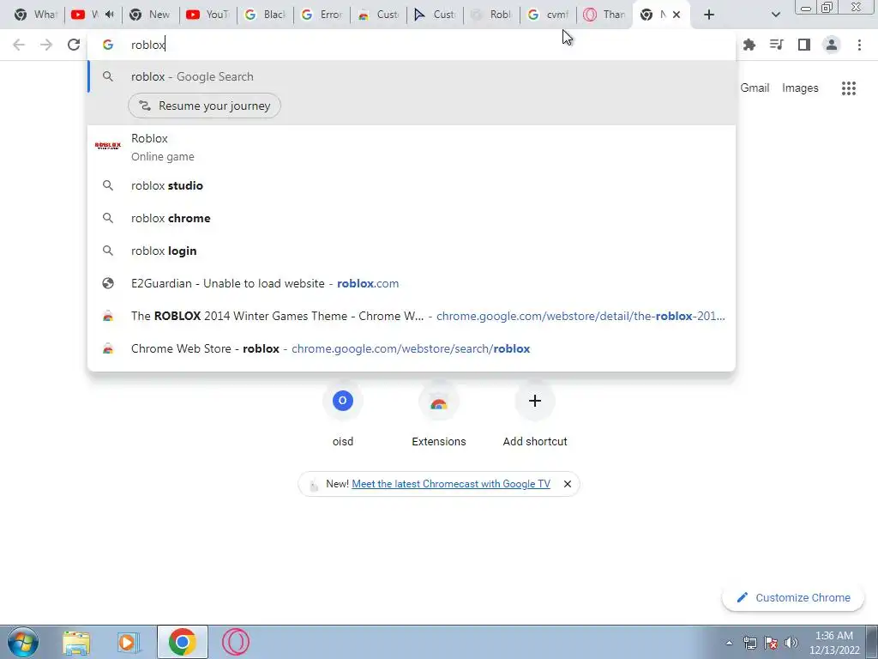Open the Windows Start orb
Viewport: 878px width, 659px height.
click(x=22, y=642)
